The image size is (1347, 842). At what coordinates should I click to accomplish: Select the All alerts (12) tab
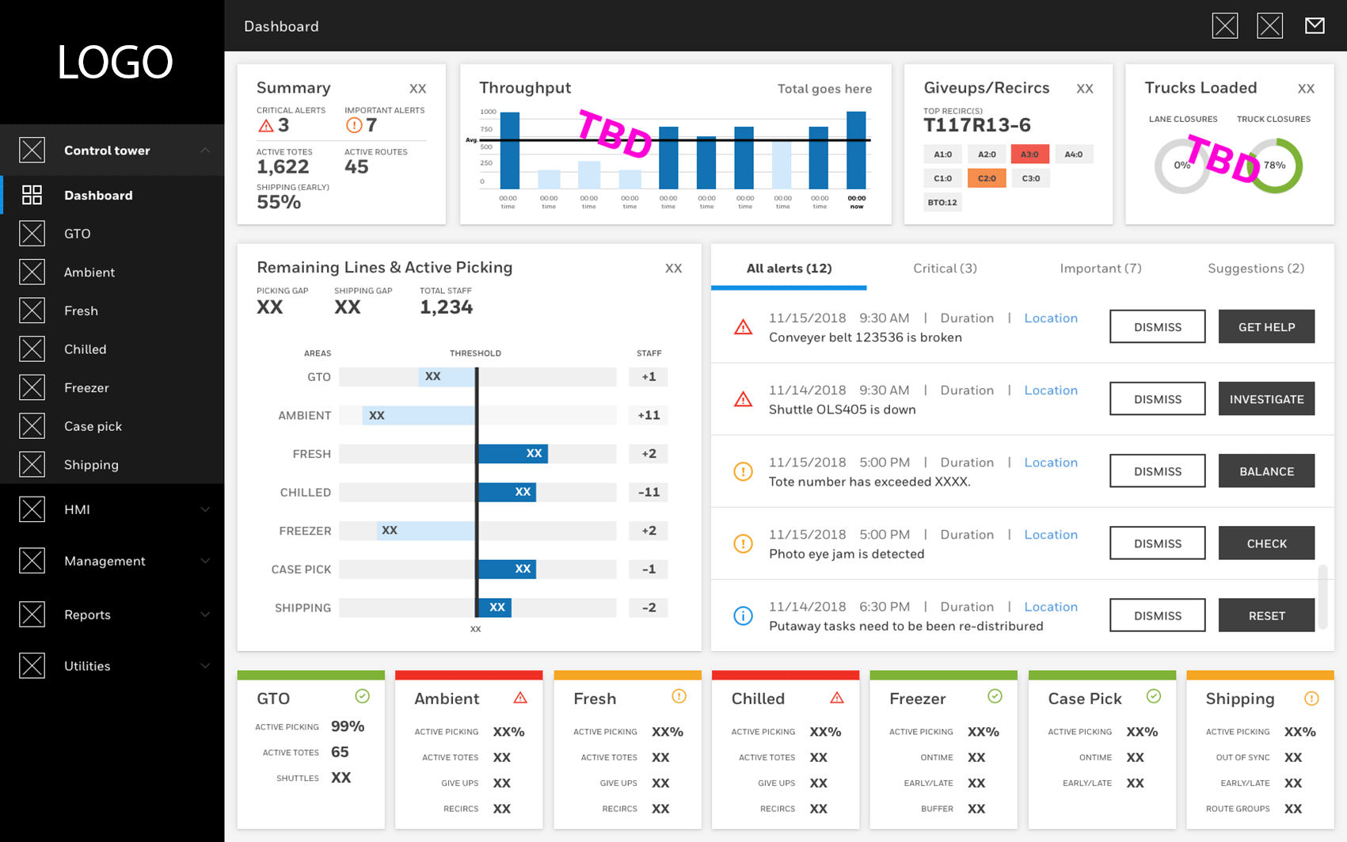(789, 269)
